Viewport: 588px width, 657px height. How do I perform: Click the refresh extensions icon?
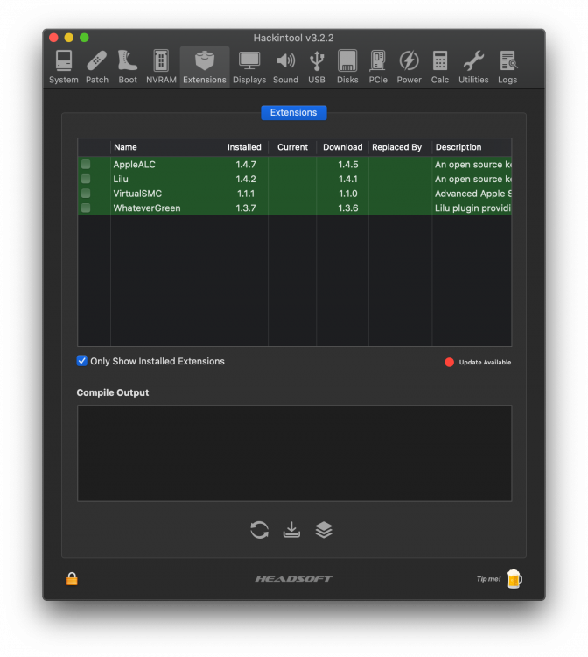(x=260, y=530)
